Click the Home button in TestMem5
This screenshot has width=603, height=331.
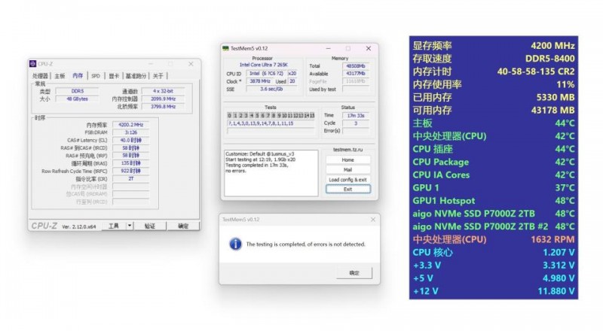(x=347, y=159)
